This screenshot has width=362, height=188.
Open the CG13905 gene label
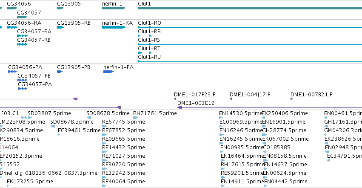(x=69, y=4)
